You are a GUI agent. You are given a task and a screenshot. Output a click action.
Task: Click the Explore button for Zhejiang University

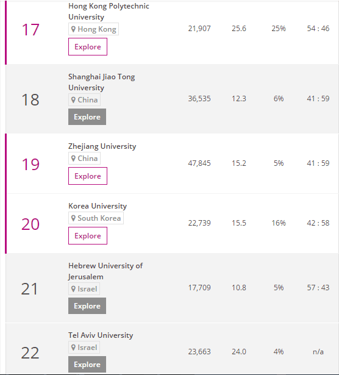pyautogui.click(x=88, y=176)
